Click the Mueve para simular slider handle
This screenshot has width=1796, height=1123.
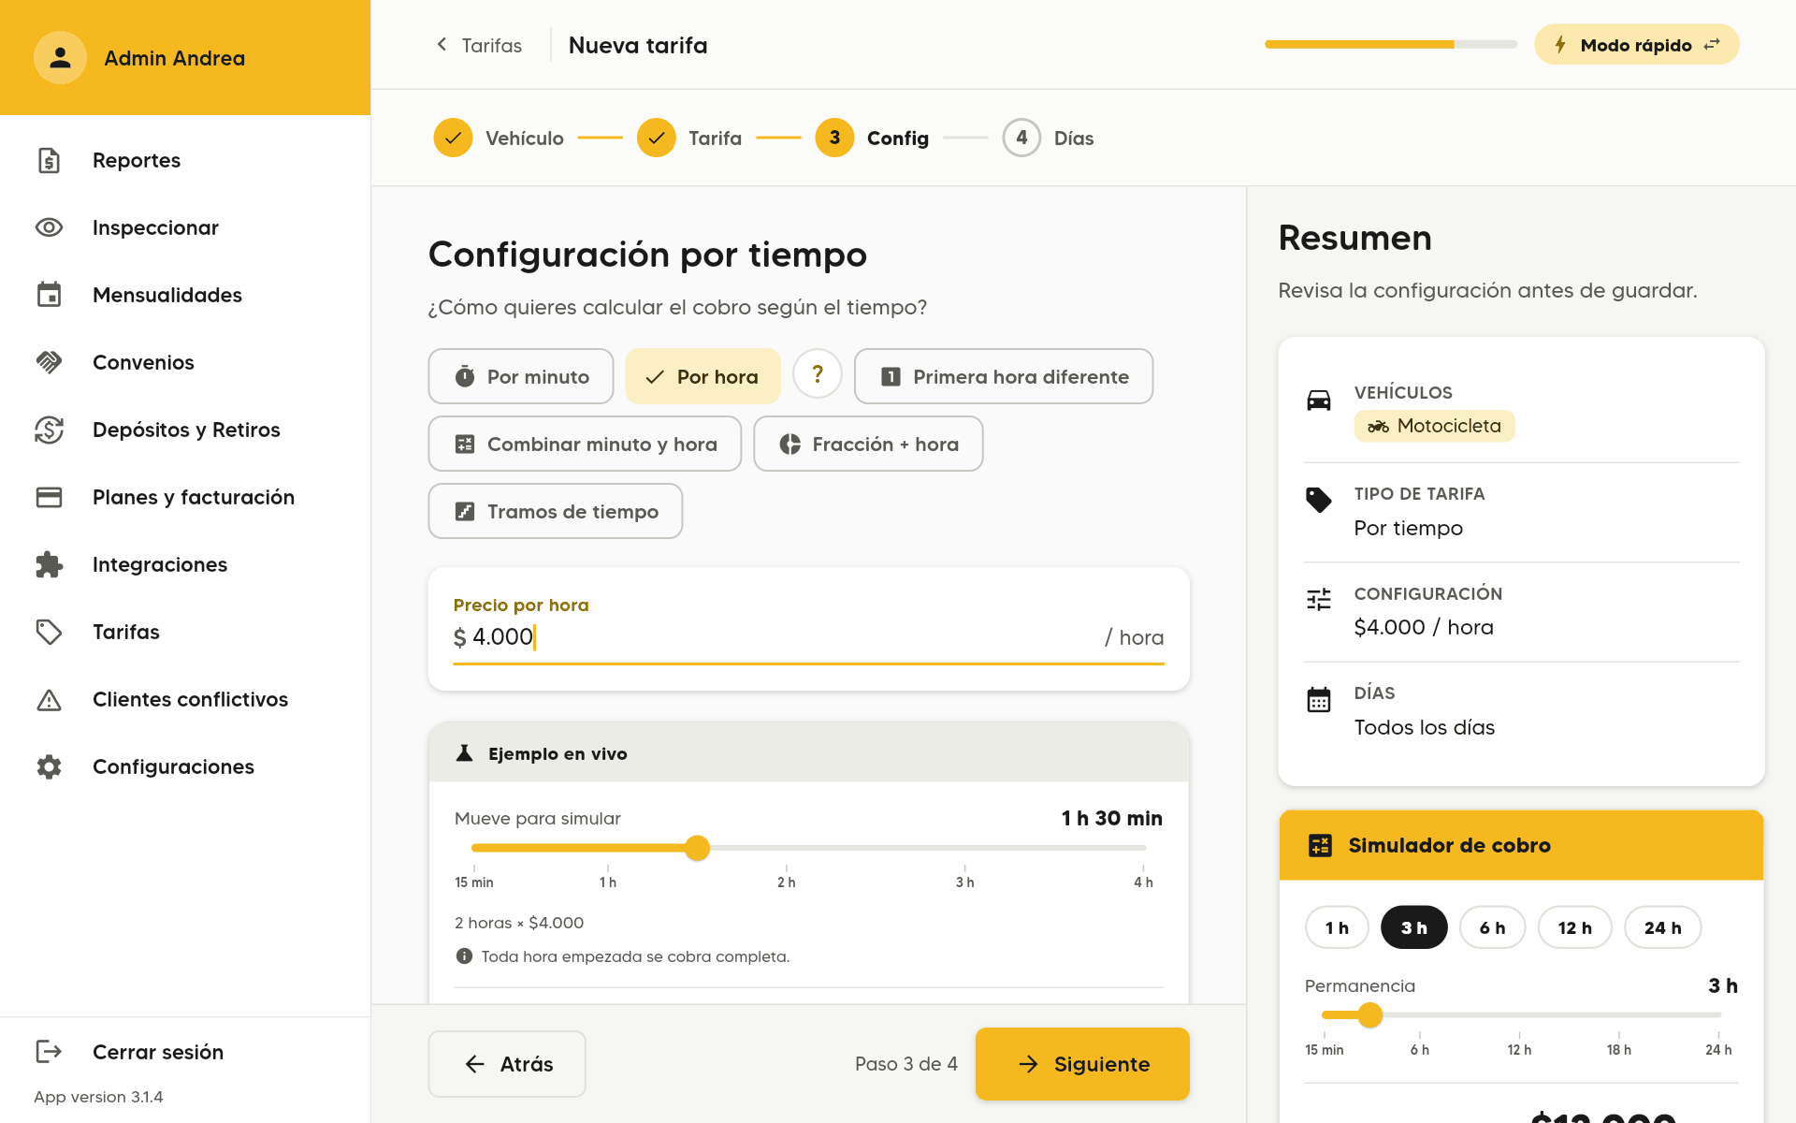tap(697, 848)
